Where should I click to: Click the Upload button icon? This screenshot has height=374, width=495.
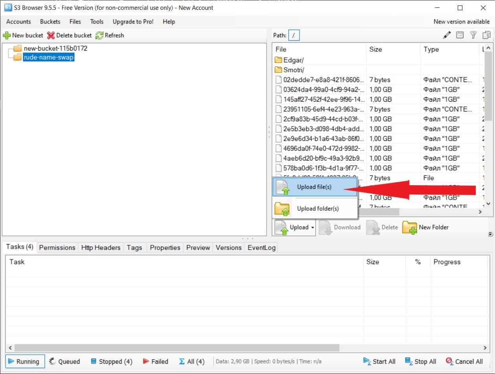[x=281, y=227]
